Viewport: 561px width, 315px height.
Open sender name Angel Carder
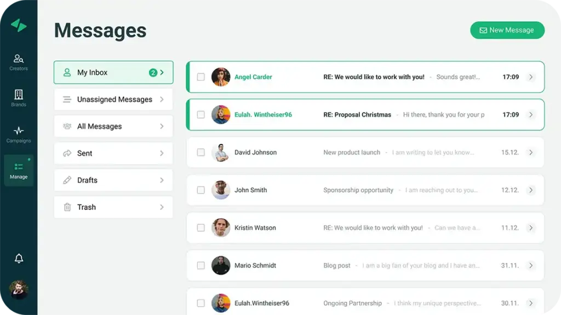(253, 77)
